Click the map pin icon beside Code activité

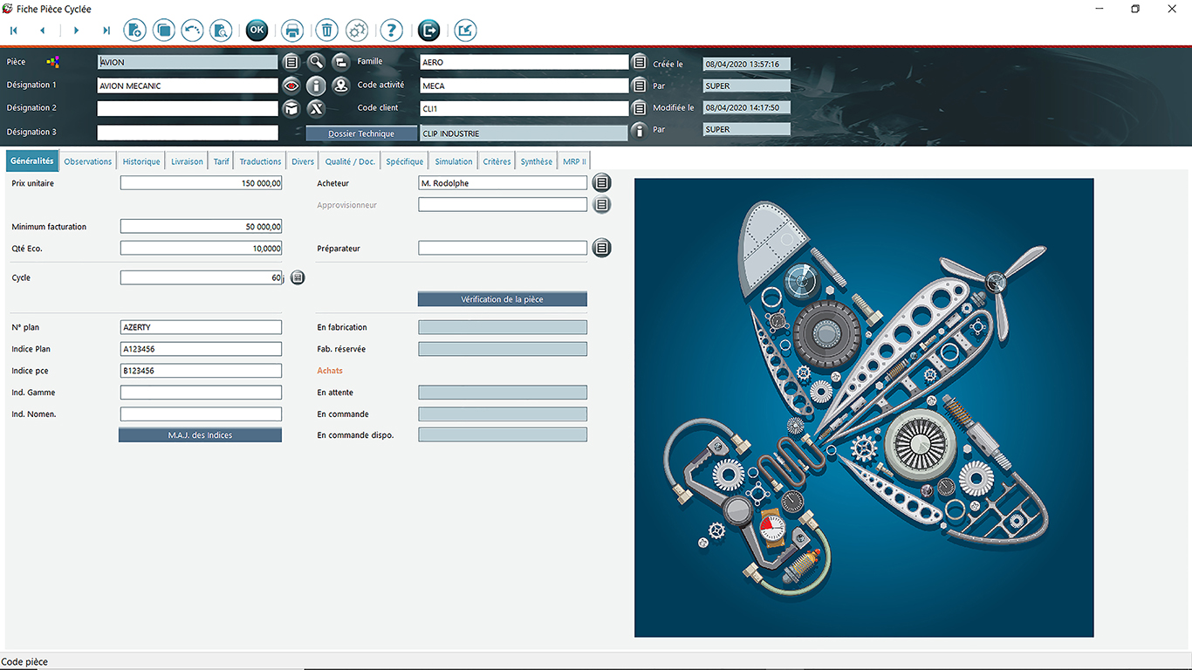(x=340, y=85)
